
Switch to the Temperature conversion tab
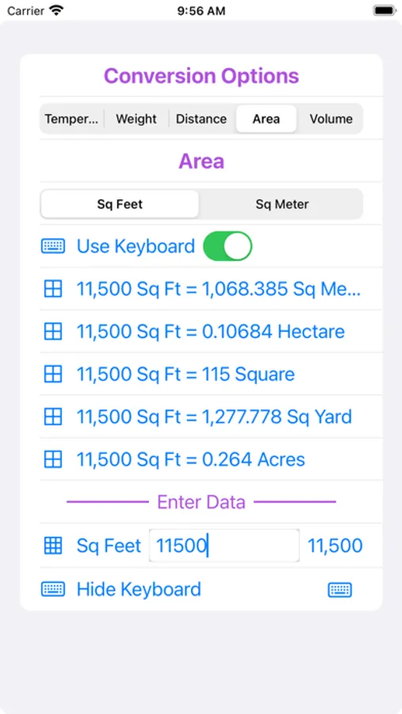point(71,119)
